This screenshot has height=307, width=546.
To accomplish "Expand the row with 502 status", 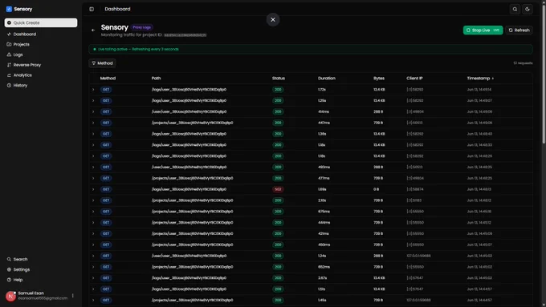I will (x=93, y=189).
